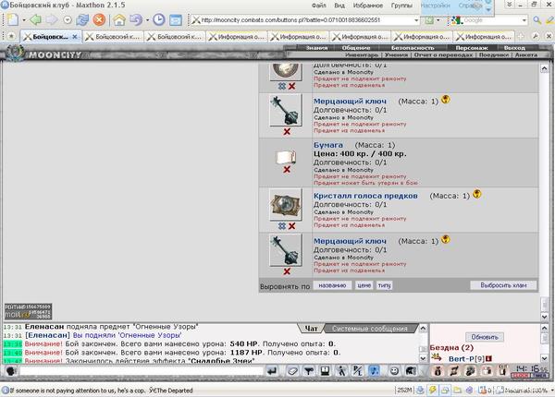Click the face icon left of chat input

coord(11,371)
